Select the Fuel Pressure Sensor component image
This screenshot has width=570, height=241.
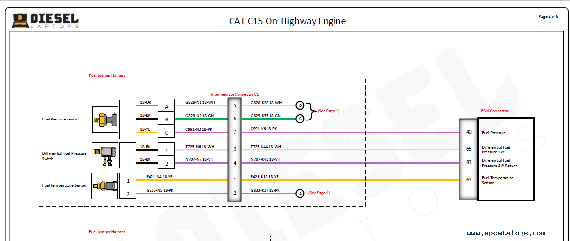105,120
